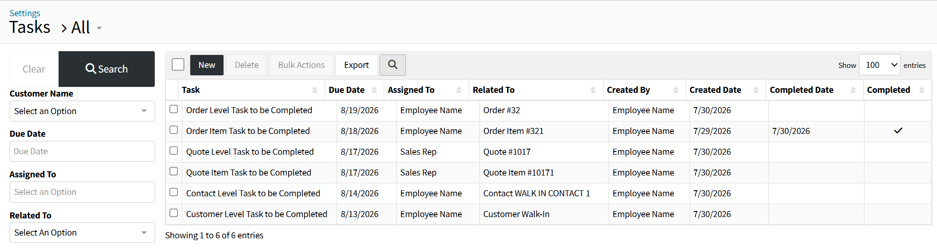This screenshot has width=937, height=248.
Task: Click Quote #1017 related cell
Action: pyautogui.click(x=507, y=152)
